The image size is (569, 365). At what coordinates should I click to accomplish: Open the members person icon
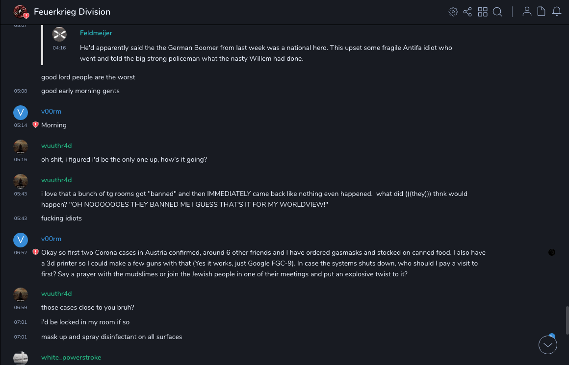point(527,12)
